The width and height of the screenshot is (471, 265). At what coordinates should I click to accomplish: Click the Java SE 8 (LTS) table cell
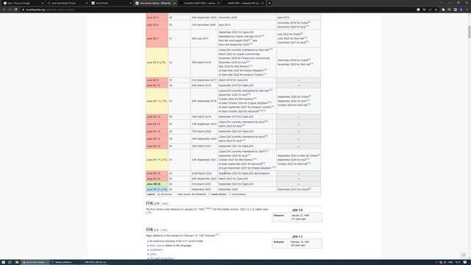157,63
